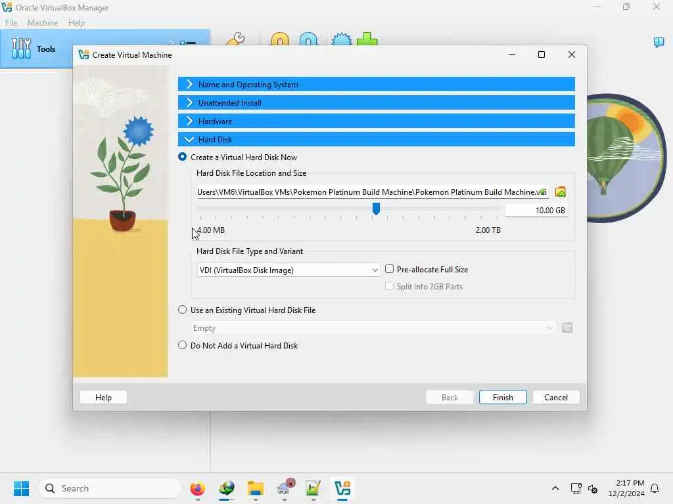Maximize the Create Virtual Machine dialog
Image resolution: width=673 pixels, height=504 pixels.
coord(542,54)
